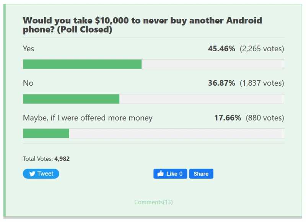The height and width of the screenshot is (222, 306).
Task: Click the No result progress bar
Action: point(153,99)
